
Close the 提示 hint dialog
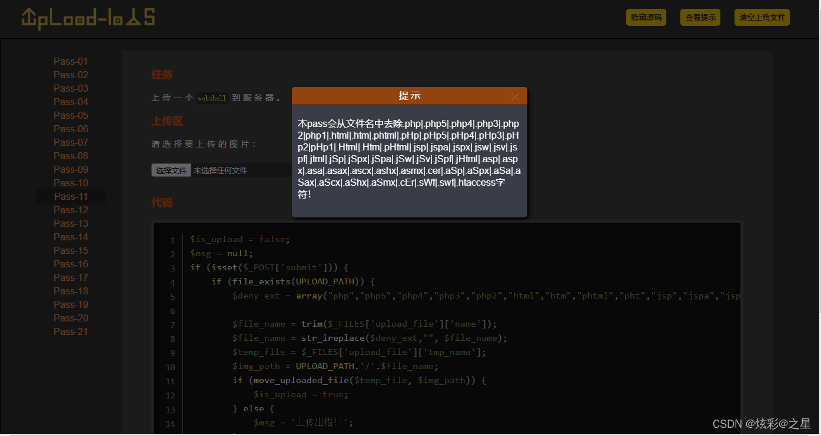tap(515, 96)
